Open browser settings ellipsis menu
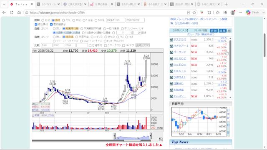The image size is (267, 150). [x=240, y=12]
